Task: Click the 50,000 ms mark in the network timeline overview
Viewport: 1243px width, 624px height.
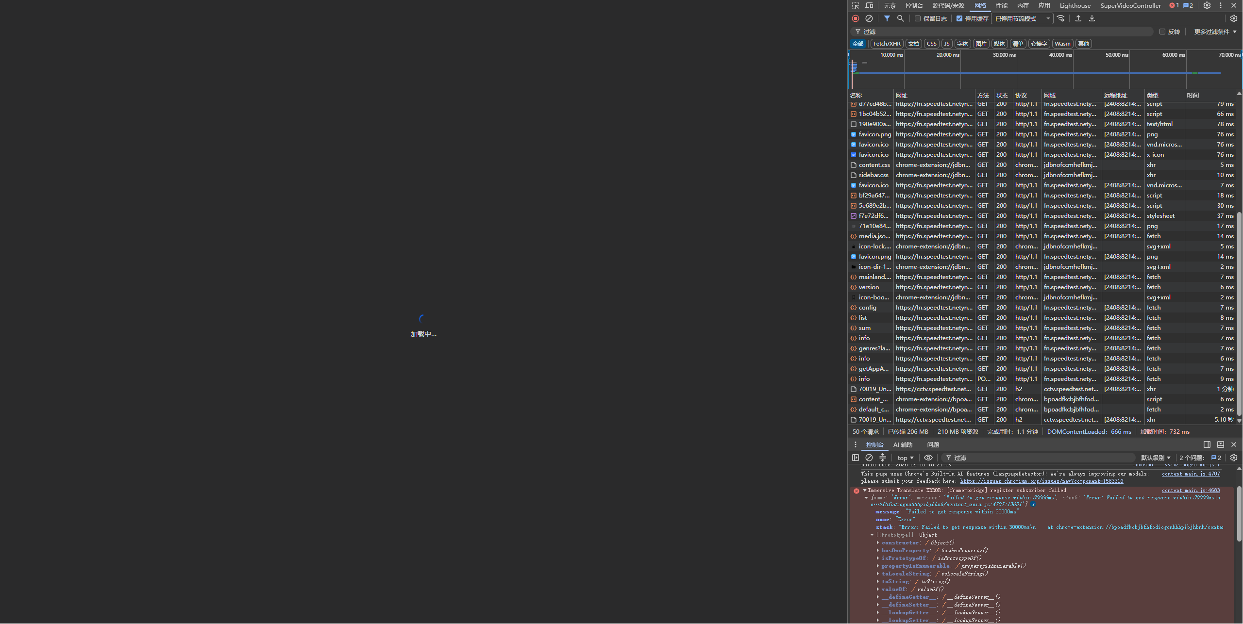Action: tap(1117, 55)
